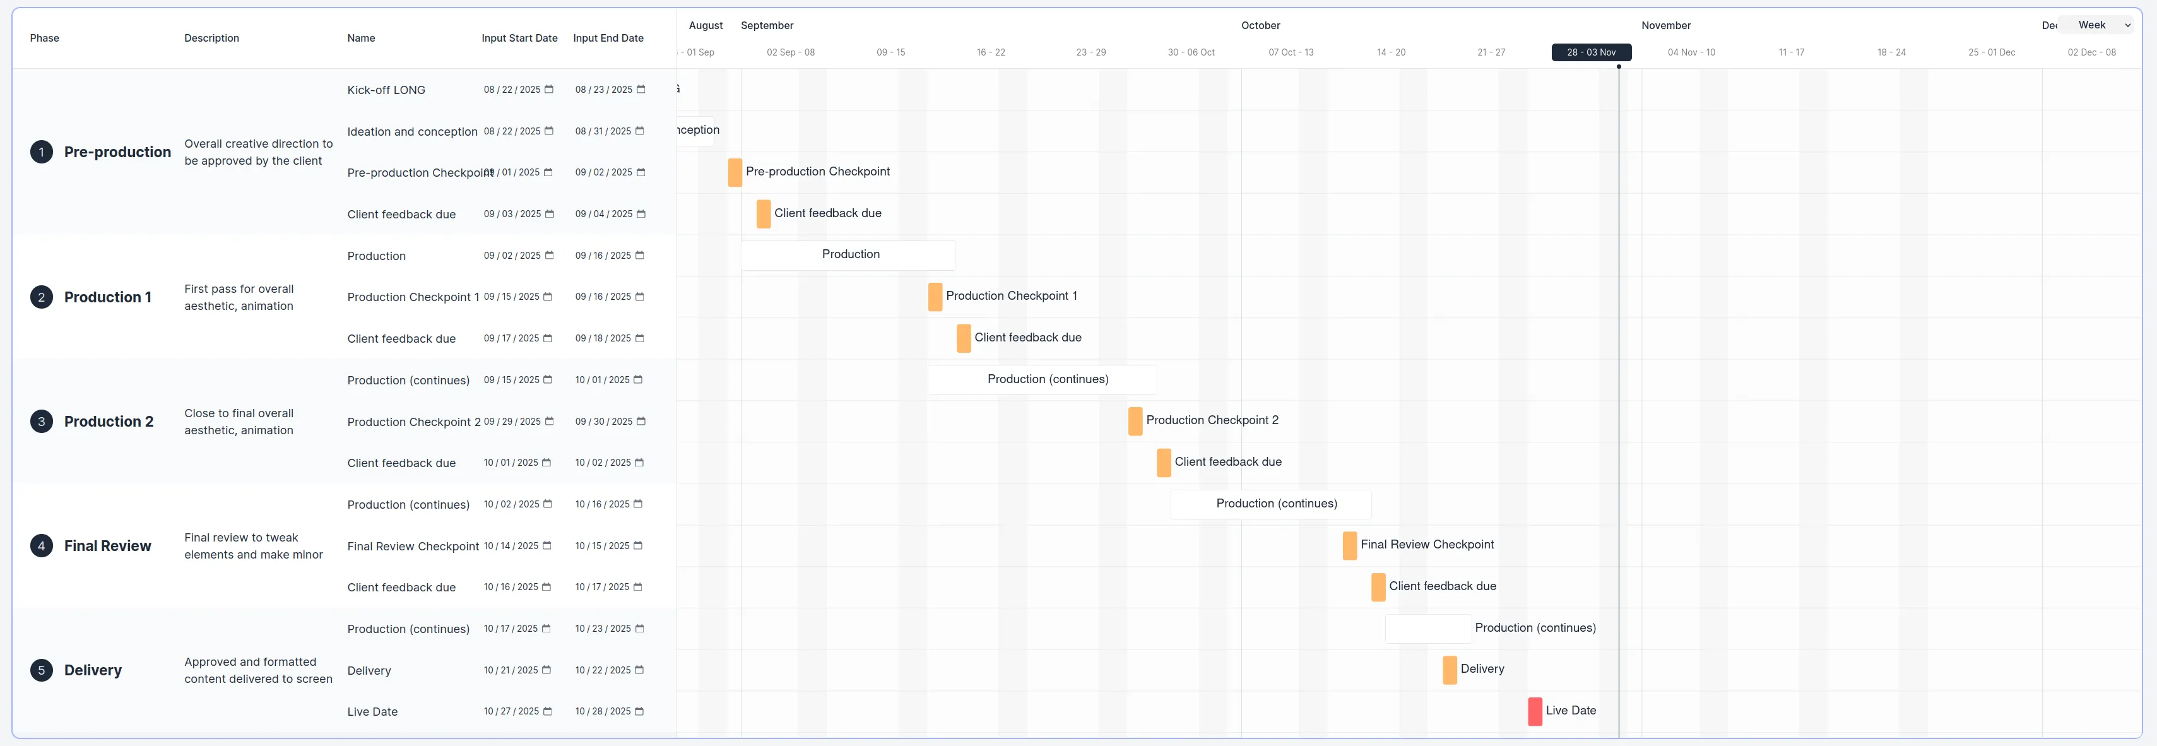Open calendar picker for Delivery end date
Viewport: 2157px width, 746px height.
tap(641, 670)
